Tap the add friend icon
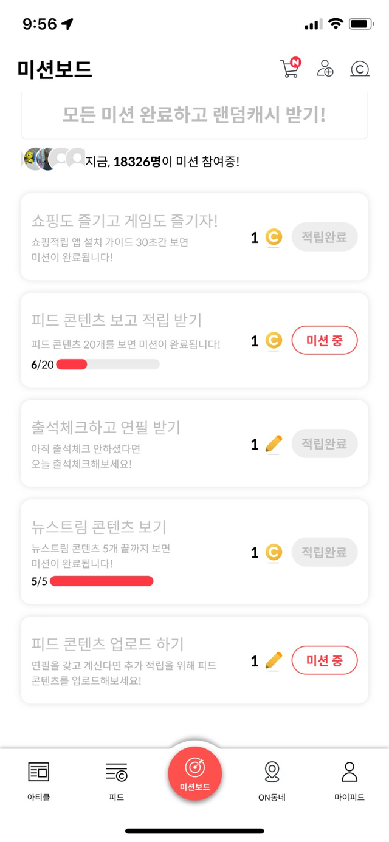 (x=325, y=68)
